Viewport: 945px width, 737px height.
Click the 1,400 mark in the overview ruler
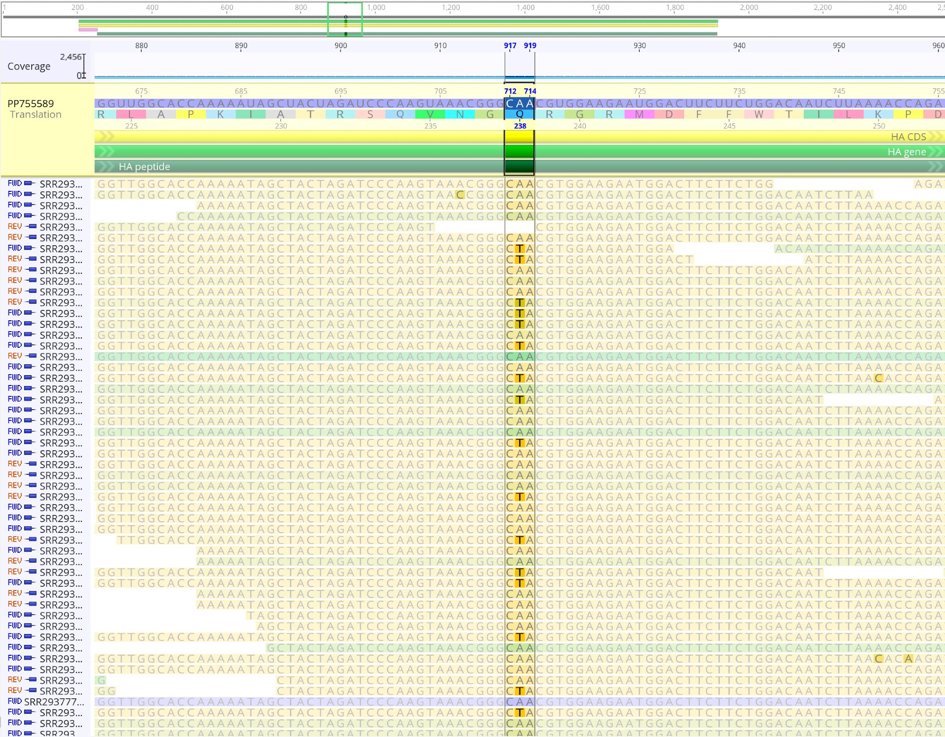coord(525,7)
